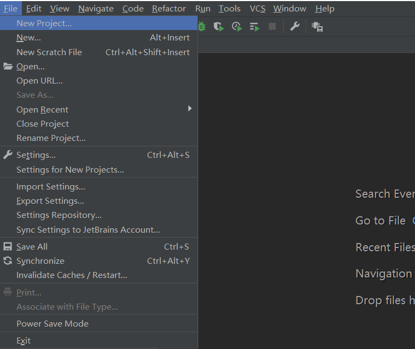
Task: Select New Project from the File menu
Action: point(44,23)
